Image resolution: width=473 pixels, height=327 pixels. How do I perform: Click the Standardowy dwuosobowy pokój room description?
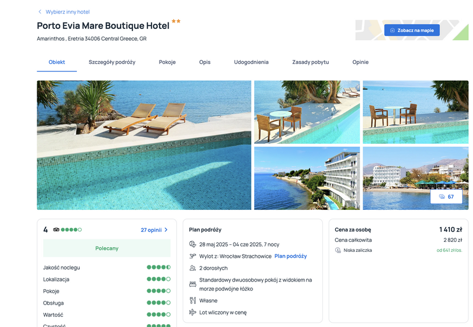point(255,284)
